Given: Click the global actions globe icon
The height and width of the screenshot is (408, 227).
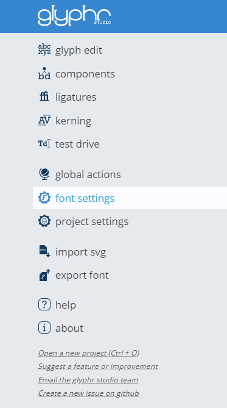Looking at the screenshot, I should coord(44,174).
